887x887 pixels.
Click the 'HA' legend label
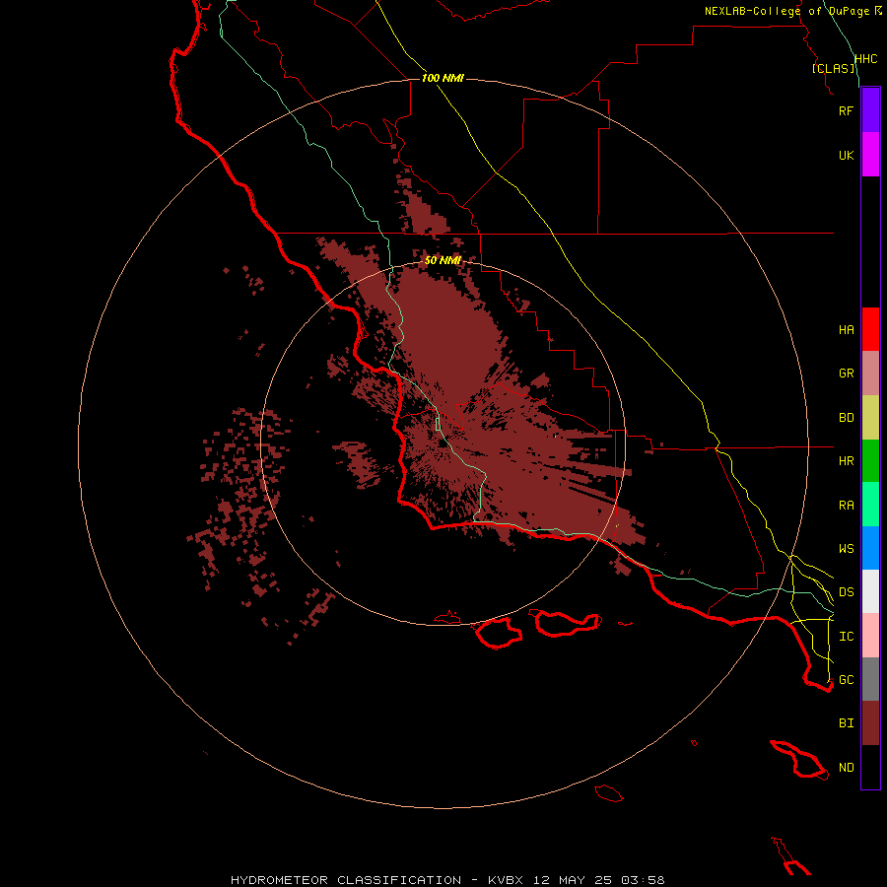click(x=846, y=330)
